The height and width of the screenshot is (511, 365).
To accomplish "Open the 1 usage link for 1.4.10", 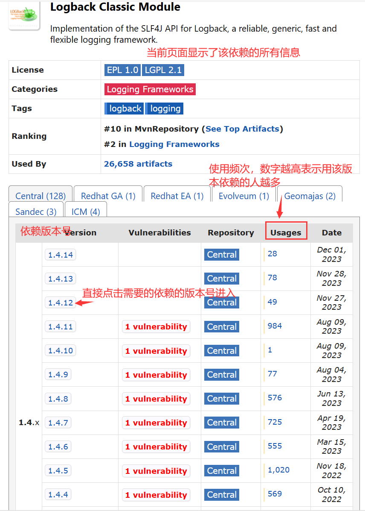I will (269, 349).
